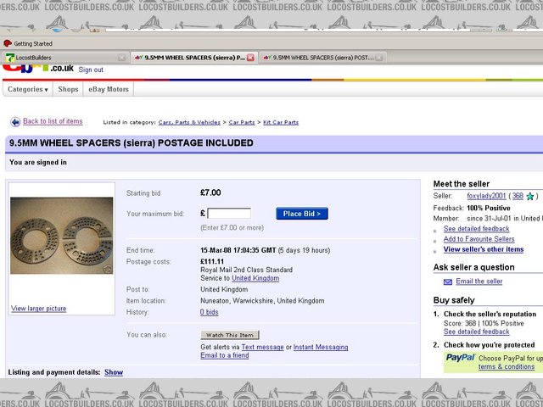Viewport: 543px width, 407px height.
Task: Open Instant Messaging alerts link
Action: coord(321,347)
